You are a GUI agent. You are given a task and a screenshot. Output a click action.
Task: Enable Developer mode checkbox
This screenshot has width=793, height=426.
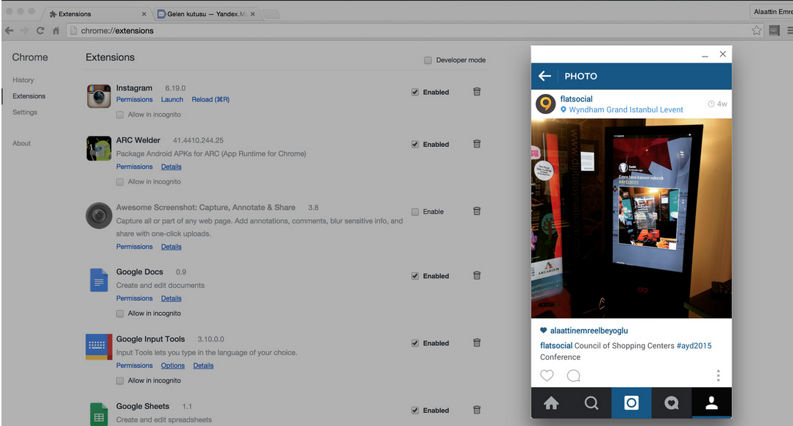428,60
